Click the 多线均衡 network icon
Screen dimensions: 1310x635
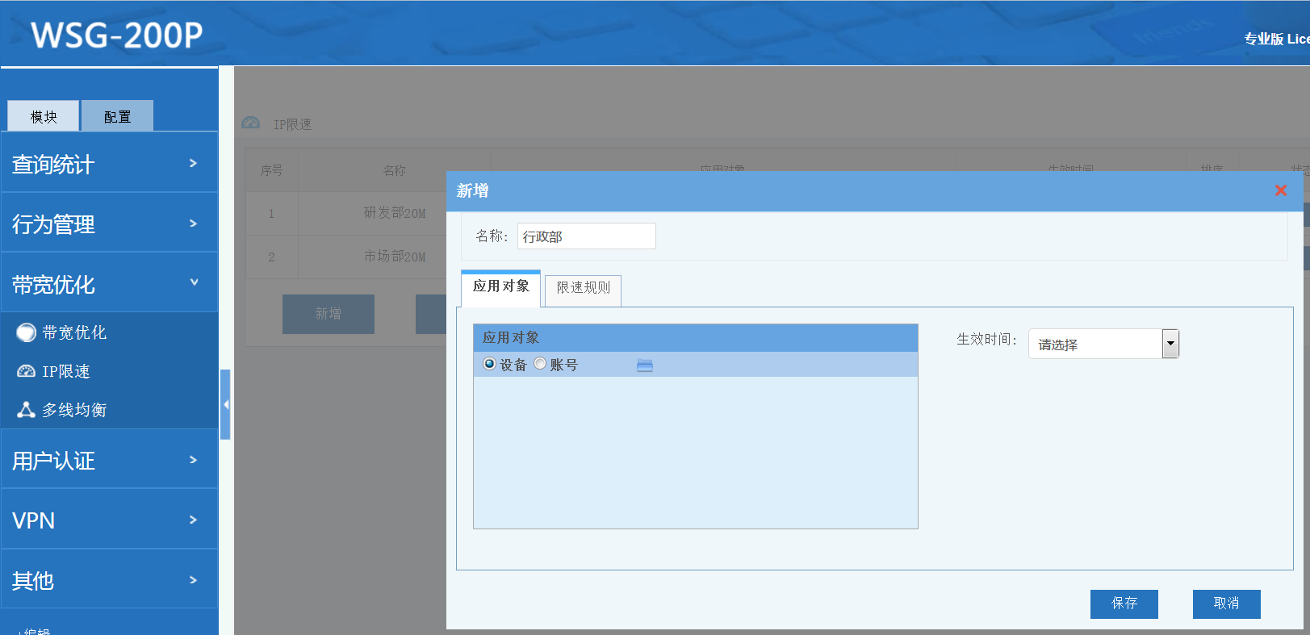pyautogui.click(x=27, y=410)
